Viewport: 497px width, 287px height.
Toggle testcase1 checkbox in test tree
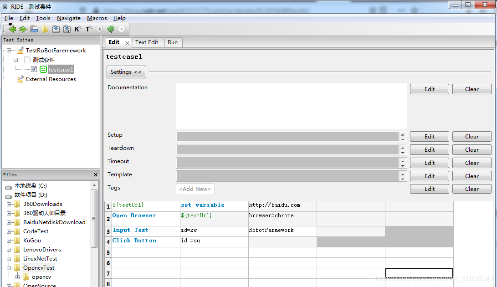pos(34,69)
